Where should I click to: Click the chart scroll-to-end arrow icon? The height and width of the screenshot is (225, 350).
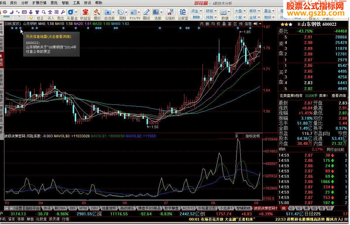[255, 24]
